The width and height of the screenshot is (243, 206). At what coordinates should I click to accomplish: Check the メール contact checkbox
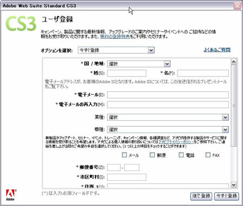coord(124,155)
